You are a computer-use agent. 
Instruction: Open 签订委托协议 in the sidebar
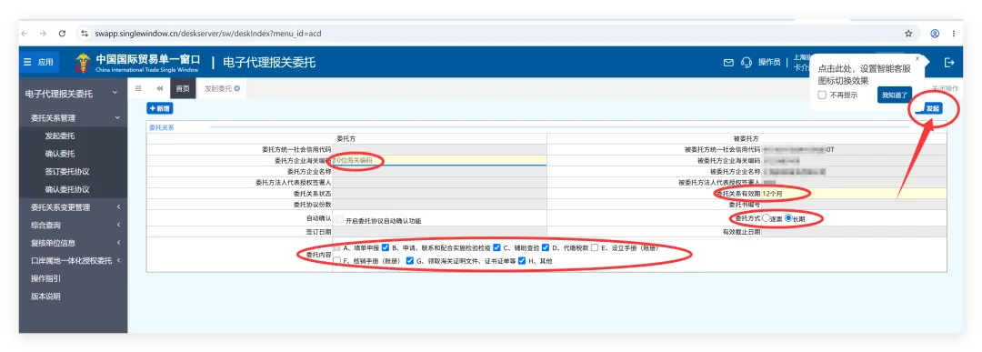pos(67,171)
